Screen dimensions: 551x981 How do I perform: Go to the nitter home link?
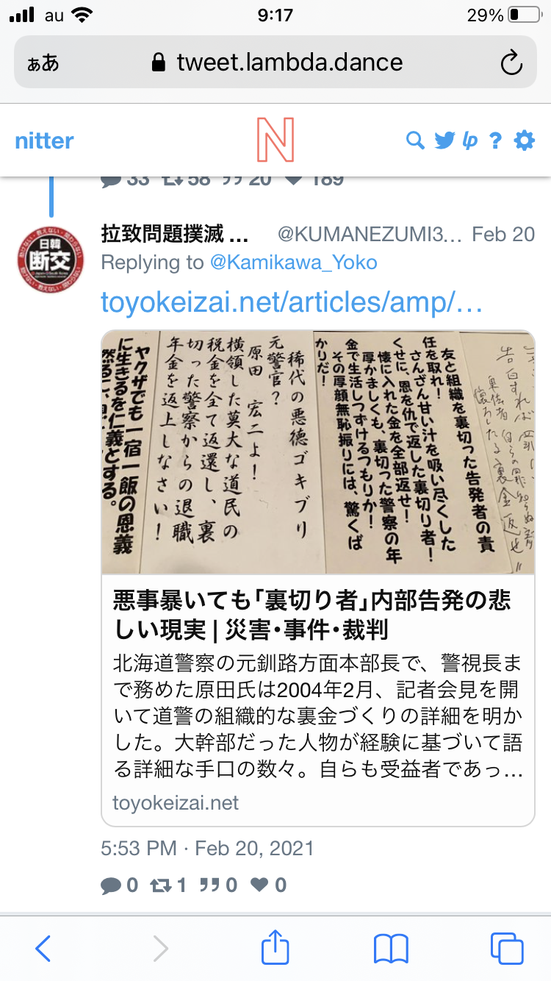(45, 140)
